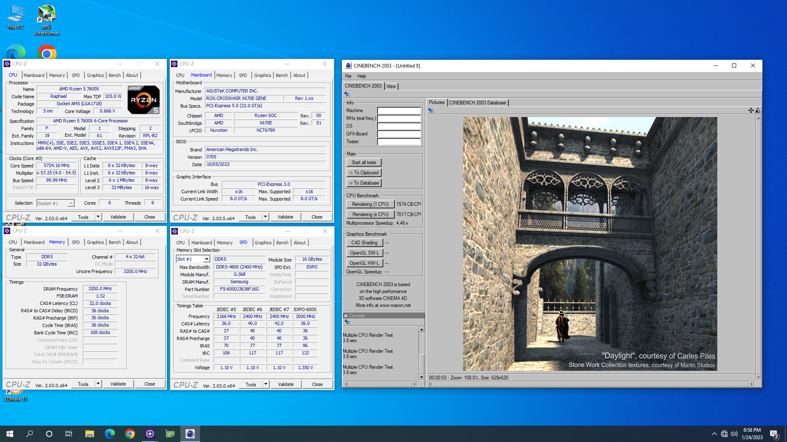Open volume tray icon

(734, 434)
